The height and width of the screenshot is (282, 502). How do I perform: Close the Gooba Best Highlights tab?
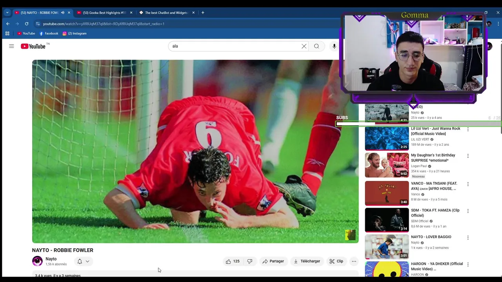(131, 13)
